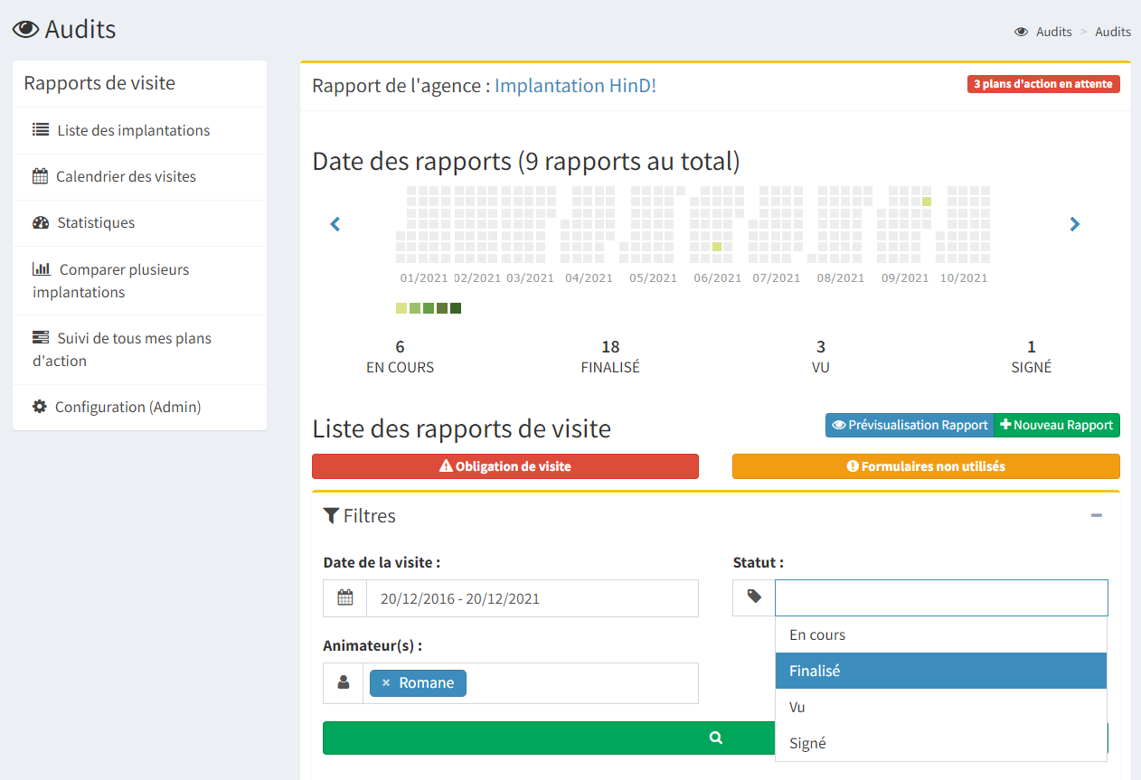Click the 01/2021 month label
Screen dimensions: 1141x780
pos(425,278)
